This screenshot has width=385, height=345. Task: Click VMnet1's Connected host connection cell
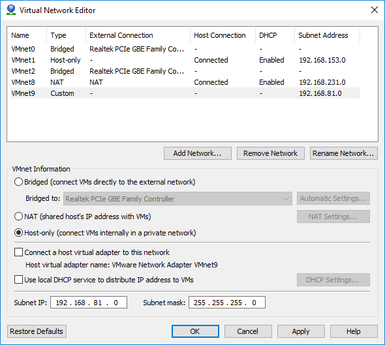point(211,60)
